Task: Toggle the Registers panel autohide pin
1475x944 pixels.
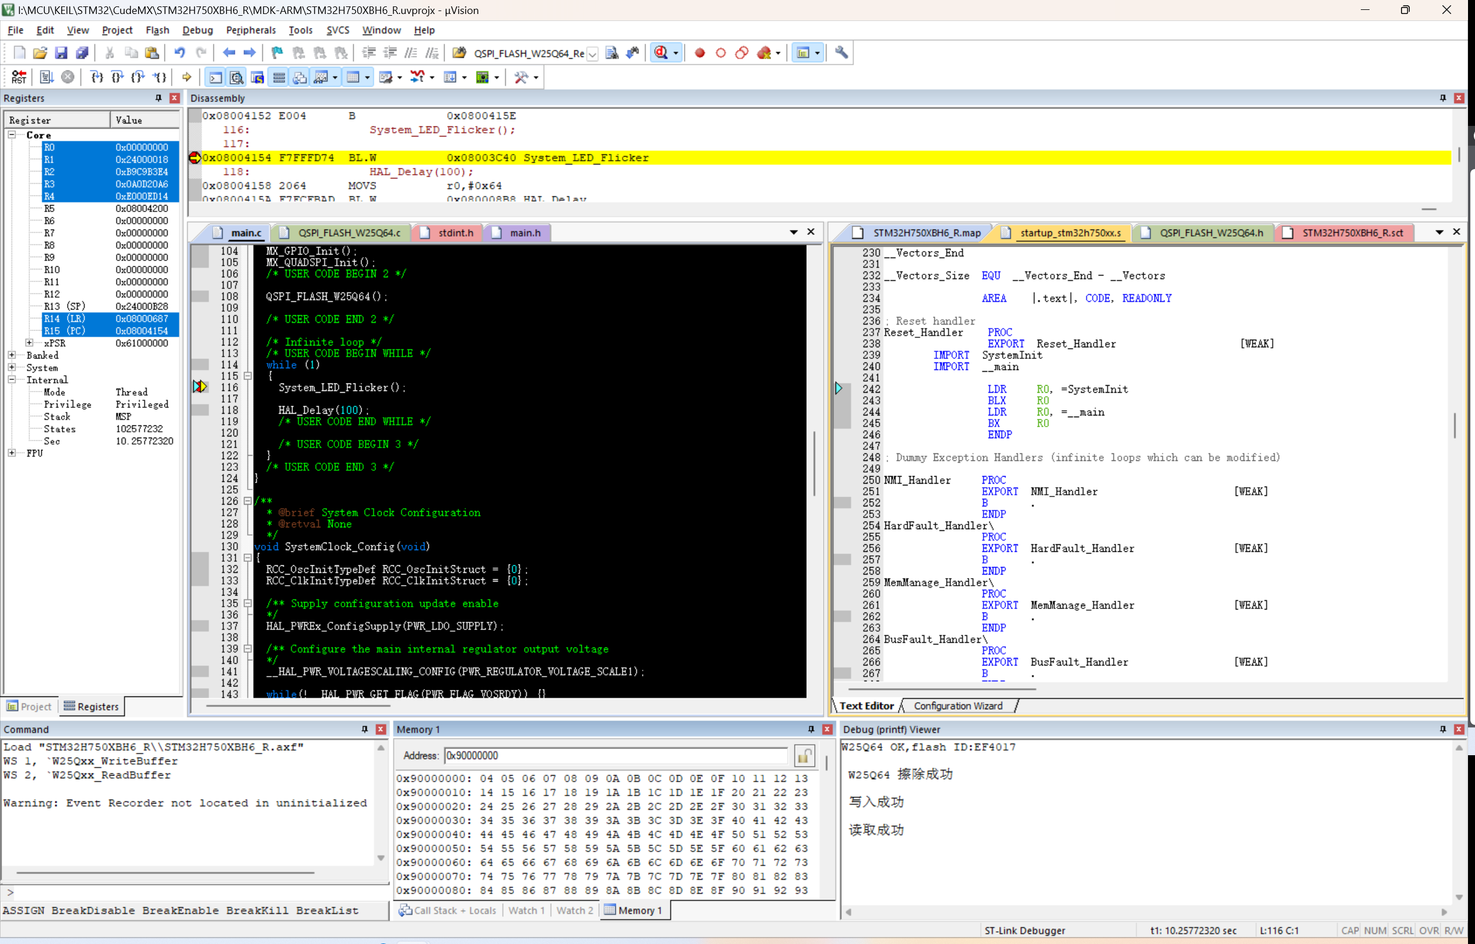Action: 158,98
